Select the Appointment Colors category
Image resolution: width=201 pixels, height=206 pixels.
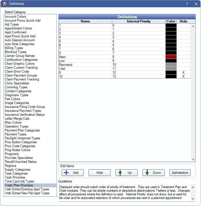click(x=18, y=28)
